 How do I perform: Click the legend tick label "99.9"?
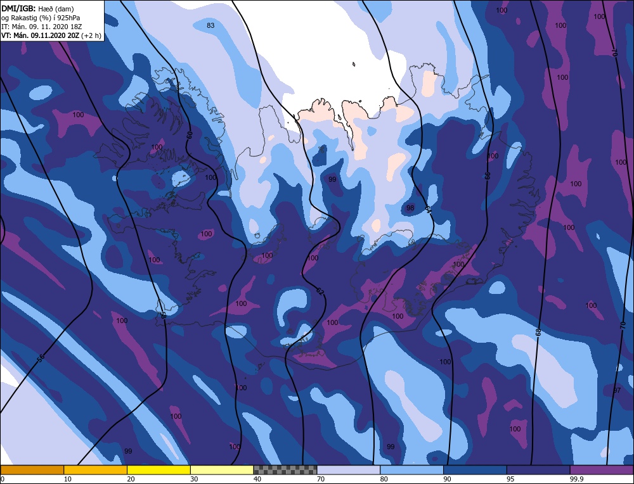tap(576, 479)
